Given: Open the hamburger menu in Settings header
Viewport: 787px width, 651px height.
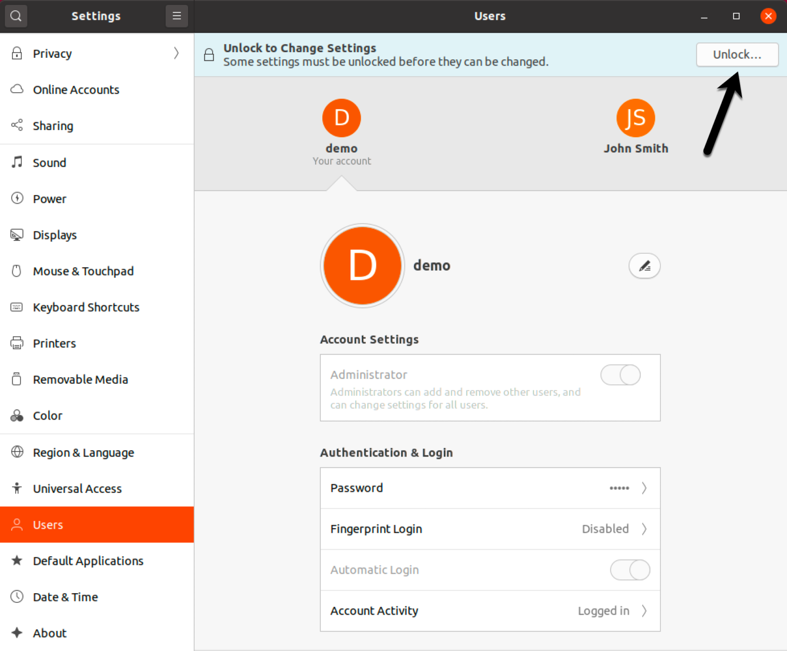Looking at the screenshot, I should point(176,16).
